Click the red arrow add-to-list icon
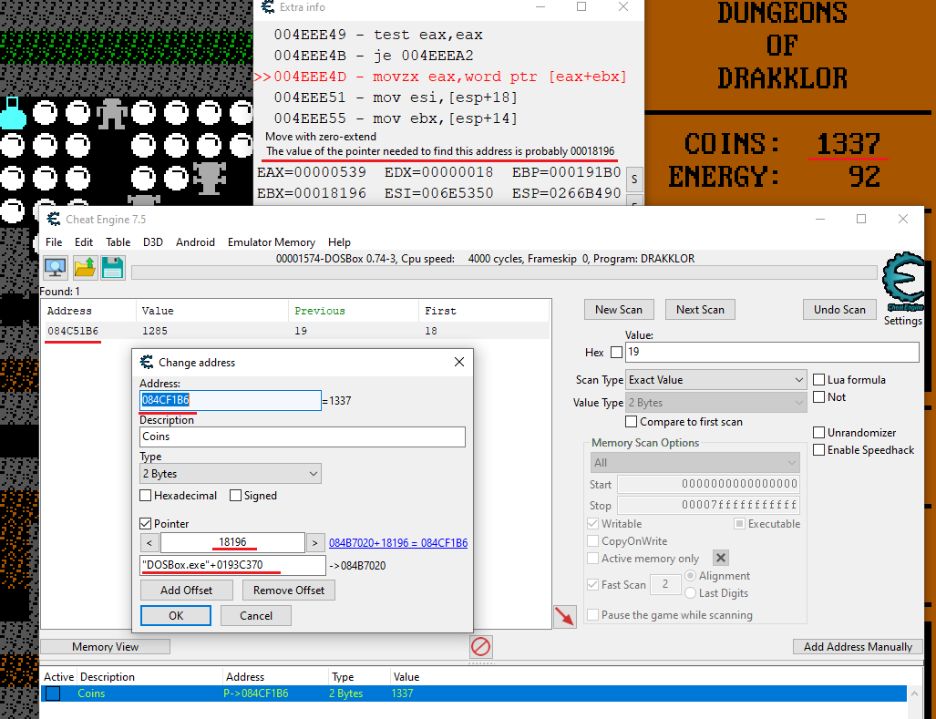 pyautogui.click(x=565, y=616)
